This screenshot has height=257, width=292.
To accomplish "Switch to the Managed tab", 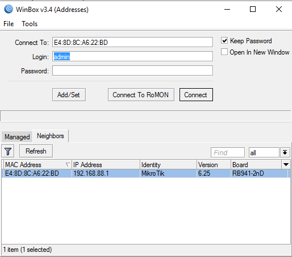I will [17, 136].
